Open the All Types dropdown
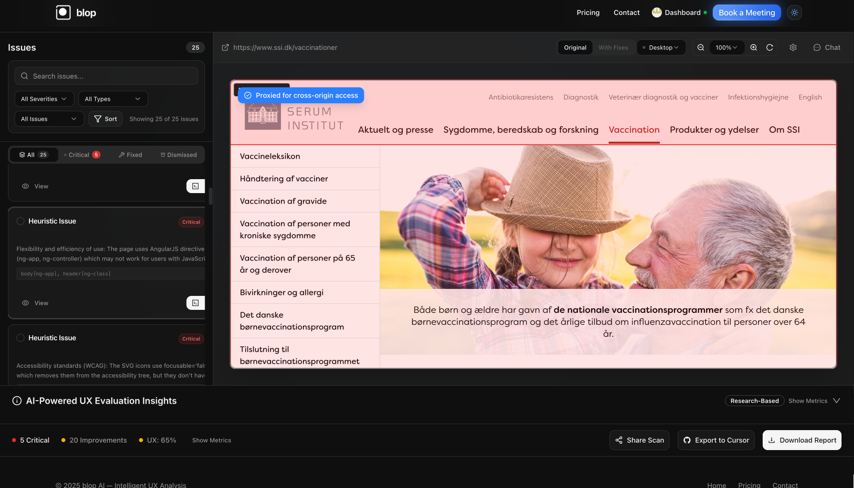This screenshot has height=488, width=854. tap(113, 99)
